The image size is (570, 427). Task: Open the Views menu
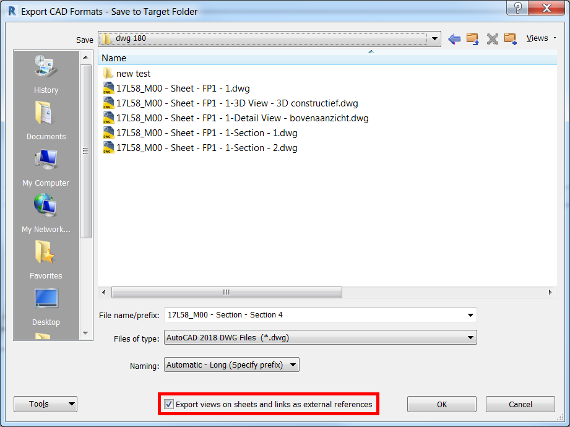(541, 38)
